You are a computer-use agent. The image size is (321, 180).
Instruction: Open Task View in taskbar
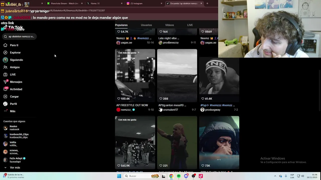[164, 176]
